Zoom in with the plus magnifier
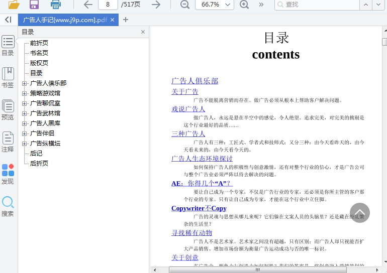Image resolution: width=387 pixels, height=273 pixels. pyautogui.click(x=244, y=5)
